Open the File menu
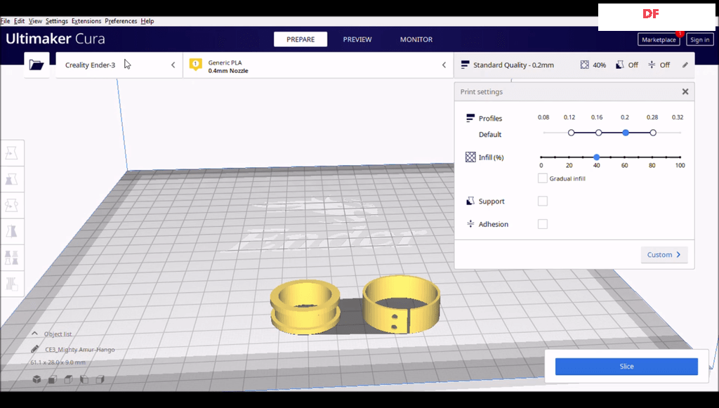 click(5, 21)
